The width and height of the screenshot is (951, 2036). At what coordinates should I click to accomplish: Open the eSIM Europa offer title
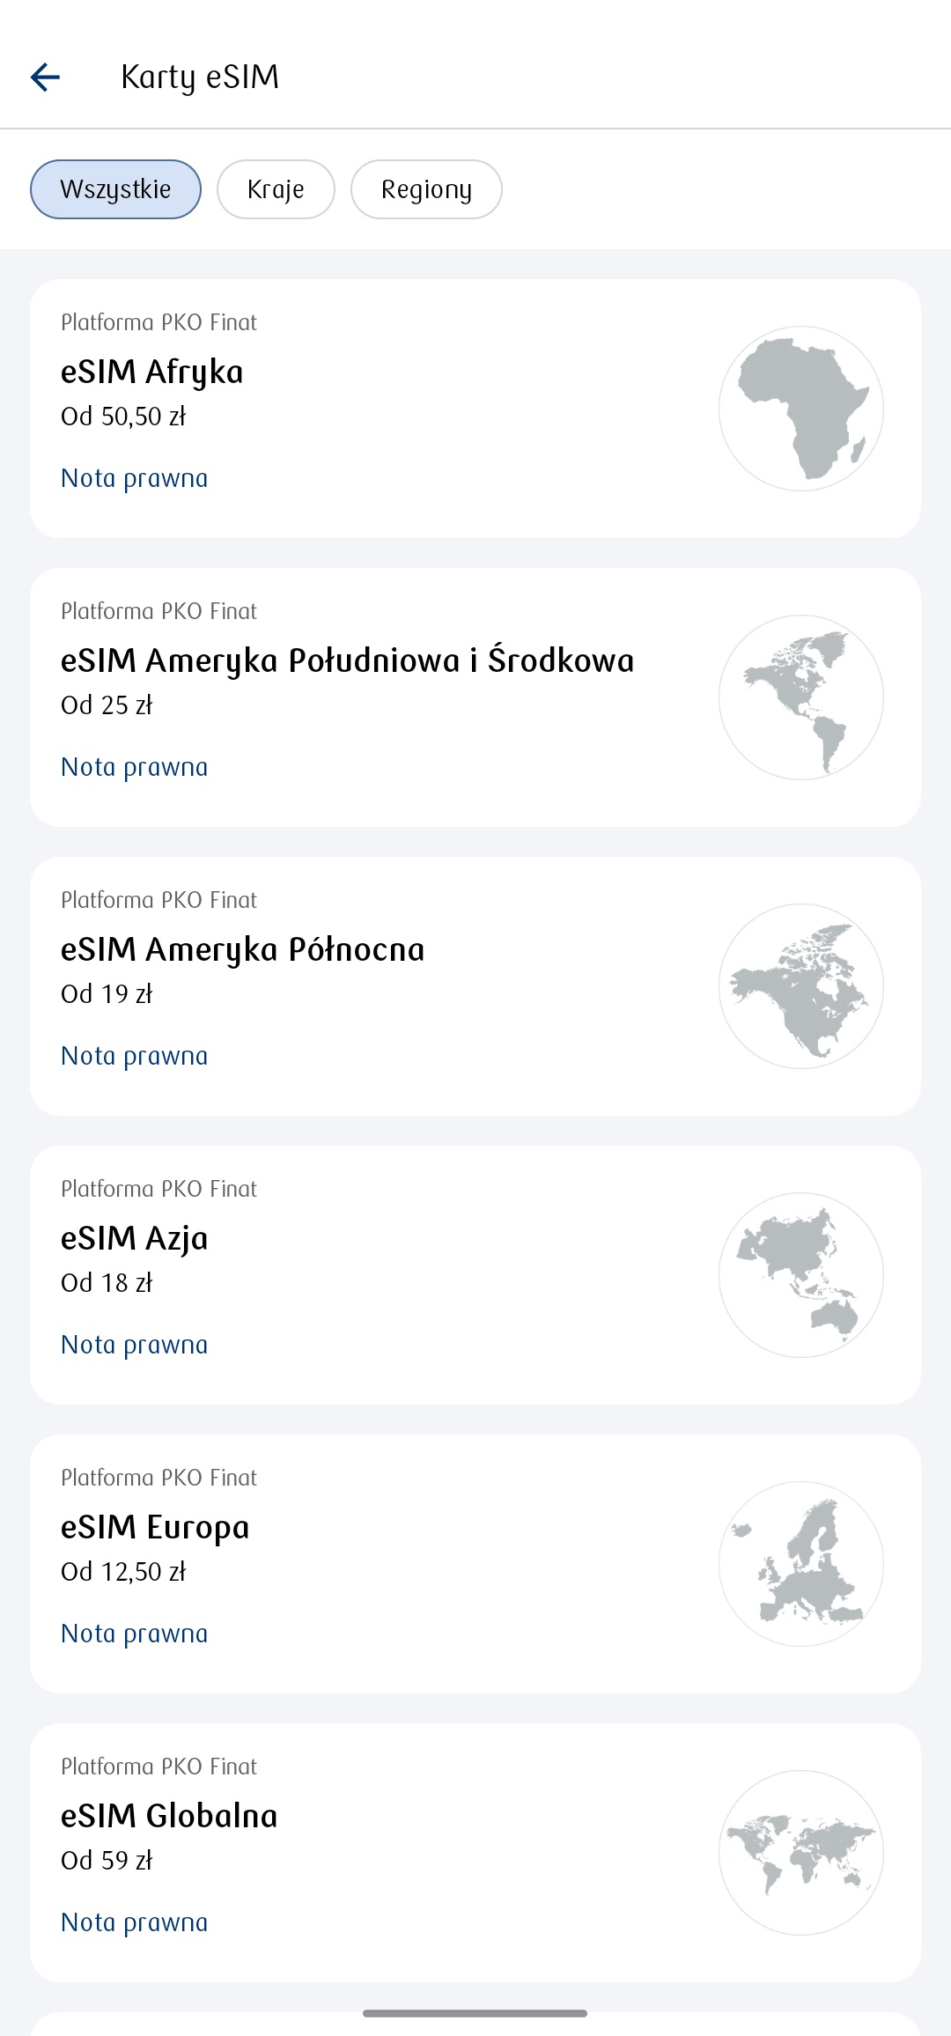155,1527
